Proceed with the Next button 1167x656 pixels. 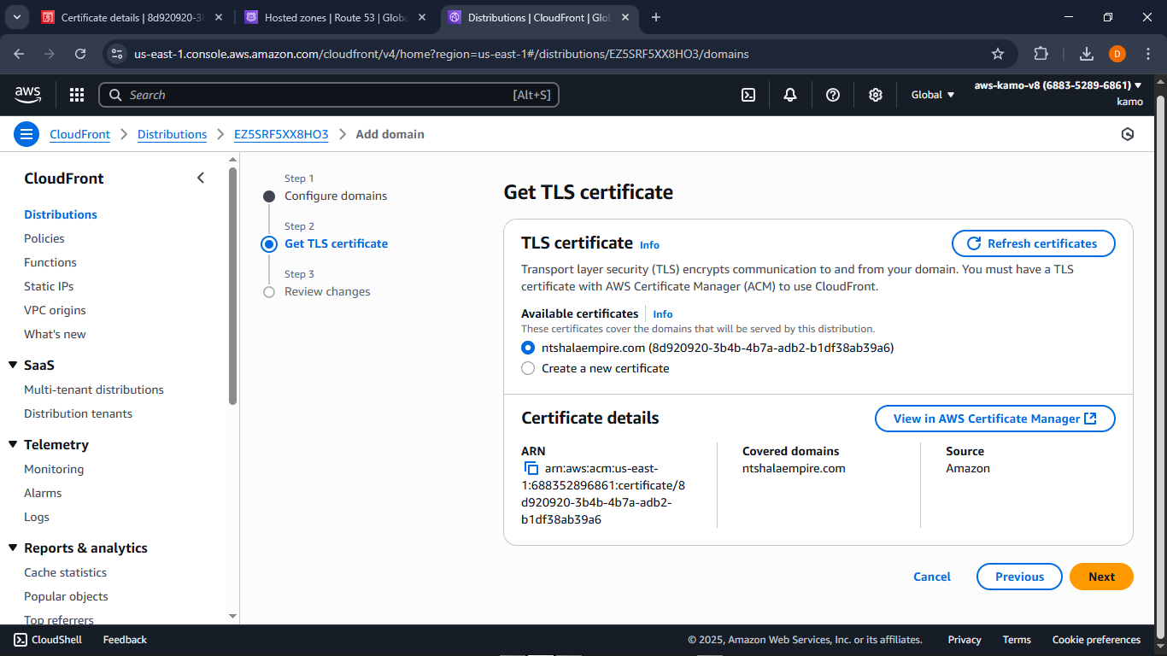[1101, 577]
